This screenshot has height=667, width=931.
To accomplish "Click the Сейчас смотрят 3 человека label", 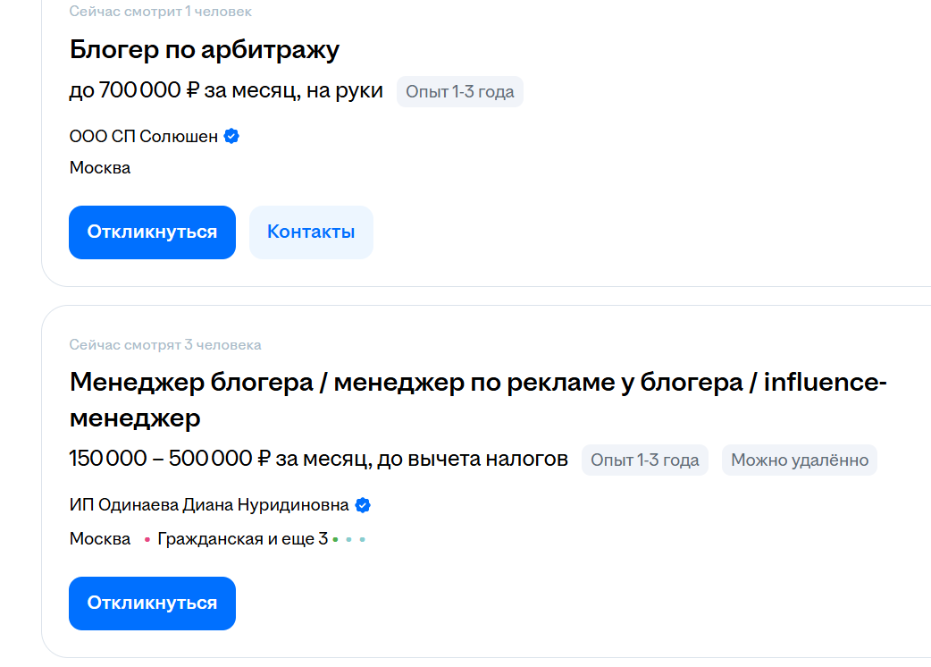I will tap(165, 345).
